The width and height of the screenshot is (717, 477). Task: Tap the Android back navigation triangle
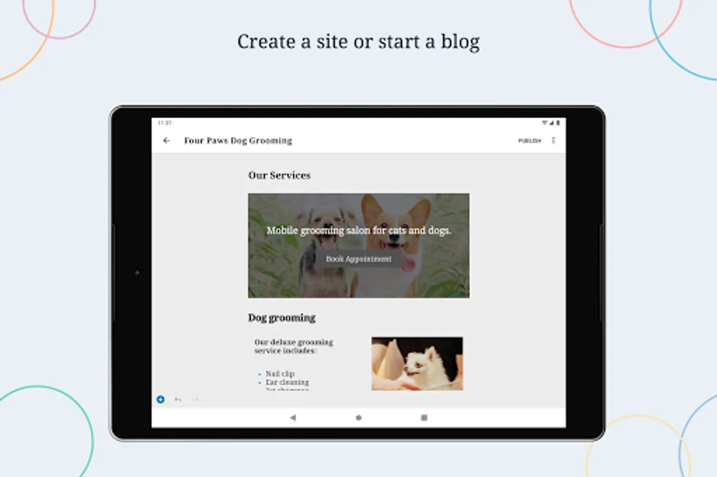[x=293, y=418]
